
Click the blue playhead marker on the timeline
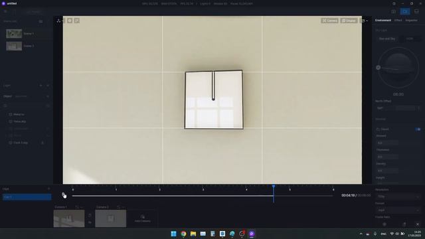point(274,187)
